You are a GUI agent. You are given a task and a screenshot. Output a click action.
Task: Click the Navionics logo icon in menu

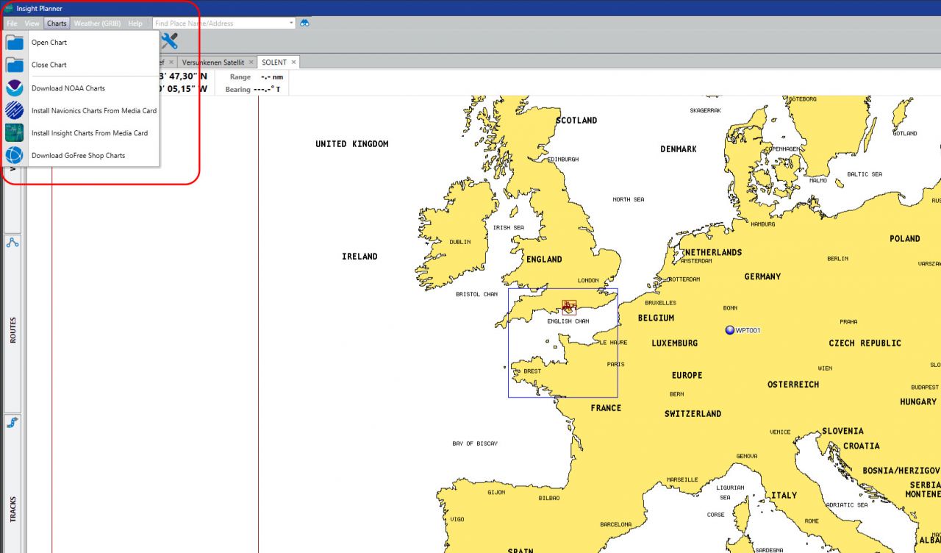[x=15, y=111]
